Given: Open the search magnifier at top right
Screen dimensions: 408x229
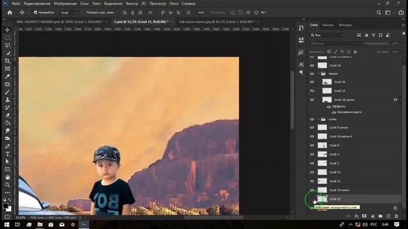Looking at the screenshot, I should point(379,13).
